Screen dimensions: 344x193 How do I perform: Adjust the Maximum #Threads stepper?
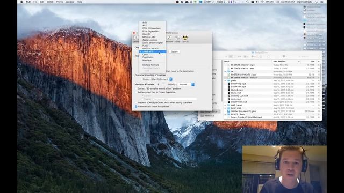click(x=163, y=84)
